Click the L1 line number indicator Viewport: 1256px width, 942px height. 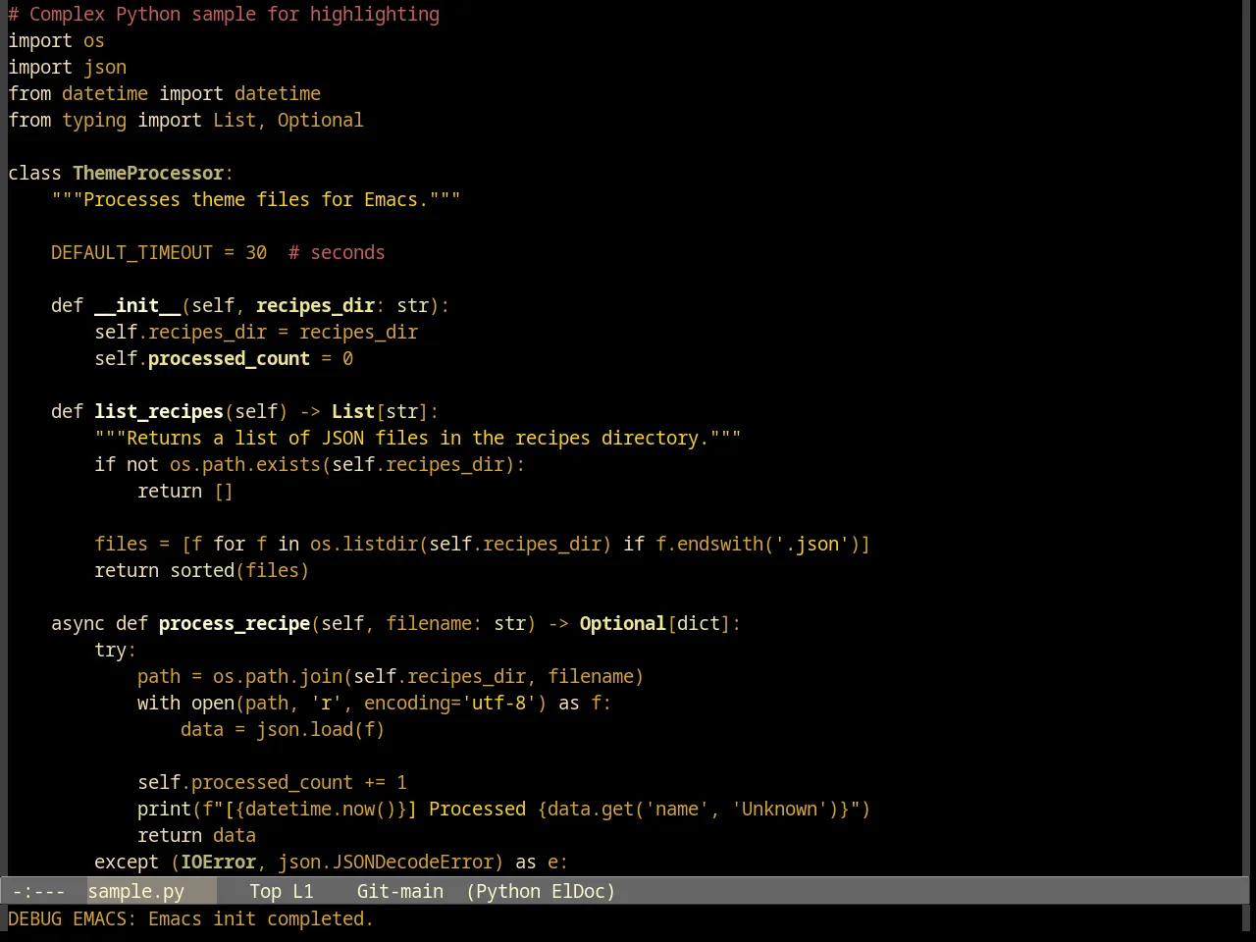point(303,891)
